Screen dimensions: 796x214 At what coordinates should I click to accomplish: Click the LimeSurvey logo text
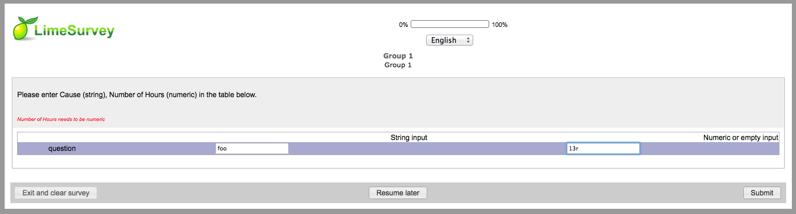[74, 32]
